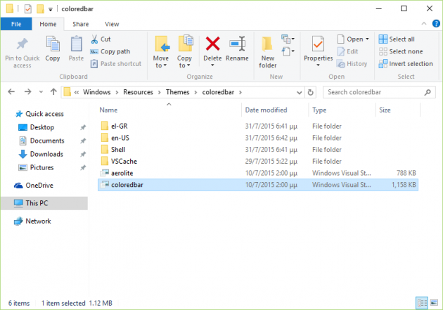The height and width of the screenshot is (310, 443).
Task: Open the Move to menu
Action: coord(161,52)
